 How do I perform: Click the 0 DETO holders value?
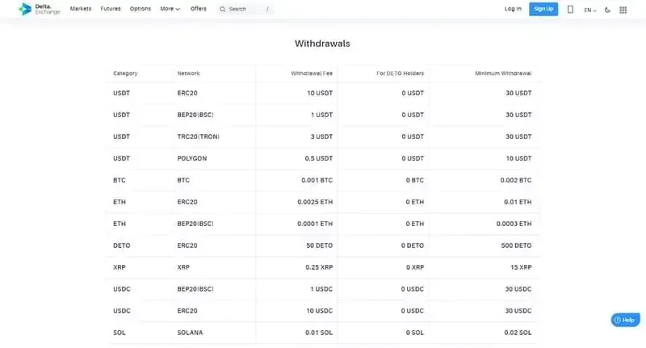413,245
